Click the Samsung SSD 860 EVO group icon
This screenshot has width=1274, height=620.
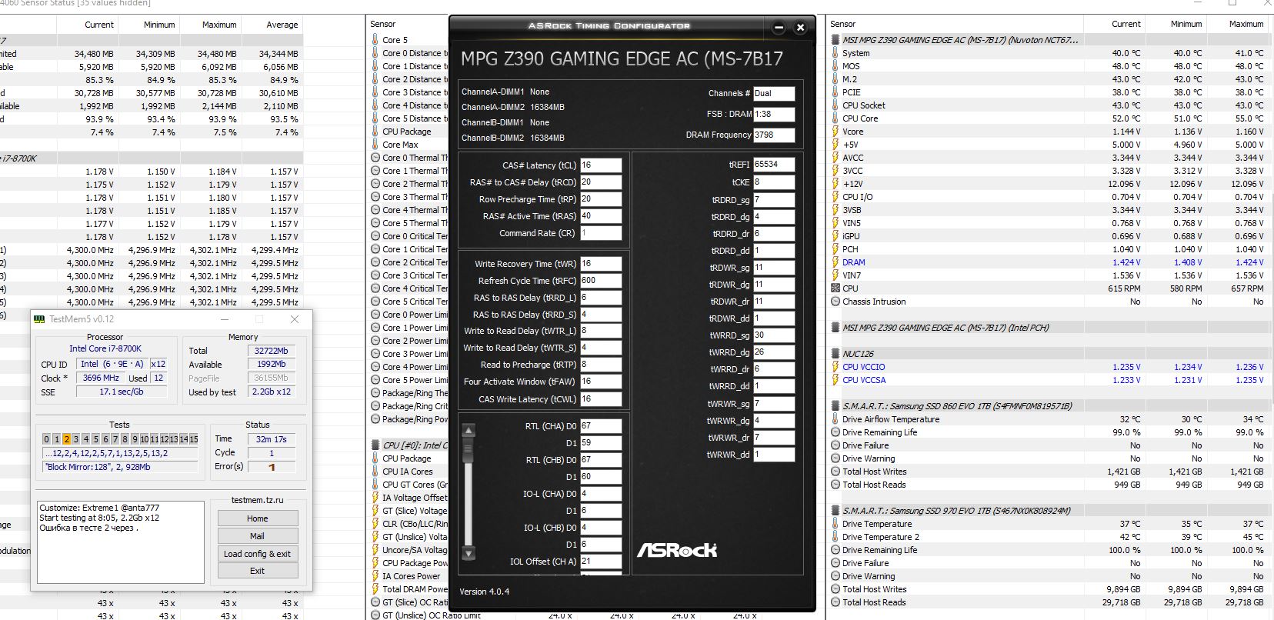tap(835, 405)
